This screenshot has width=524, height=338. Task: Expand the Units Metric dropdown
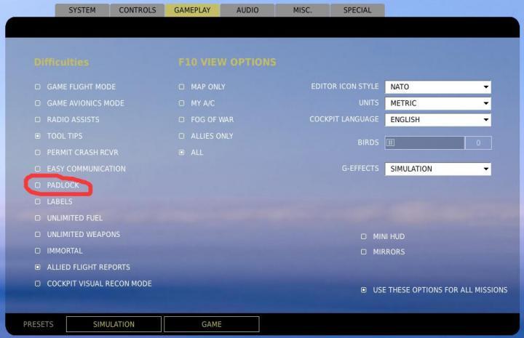[437, 103]
